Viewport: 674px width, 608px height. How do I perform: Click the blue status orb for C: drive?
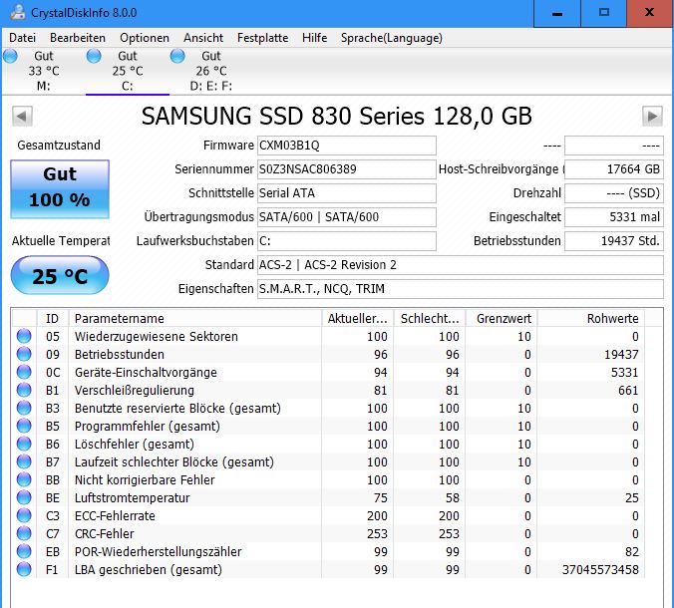[94, 56]
